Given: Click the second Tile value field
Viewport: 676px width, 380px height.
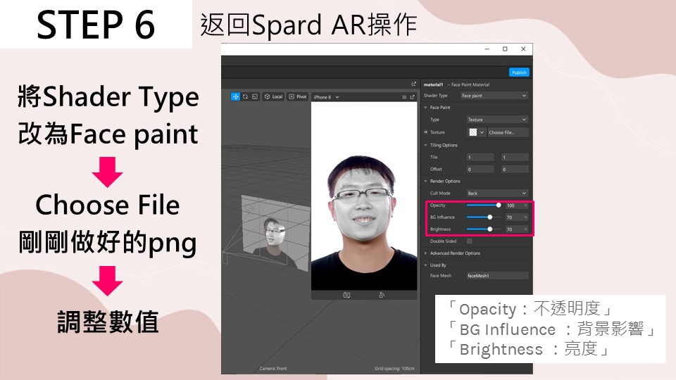Looking at the screenshot, I should pyautogui.click(x=515, y=157).
